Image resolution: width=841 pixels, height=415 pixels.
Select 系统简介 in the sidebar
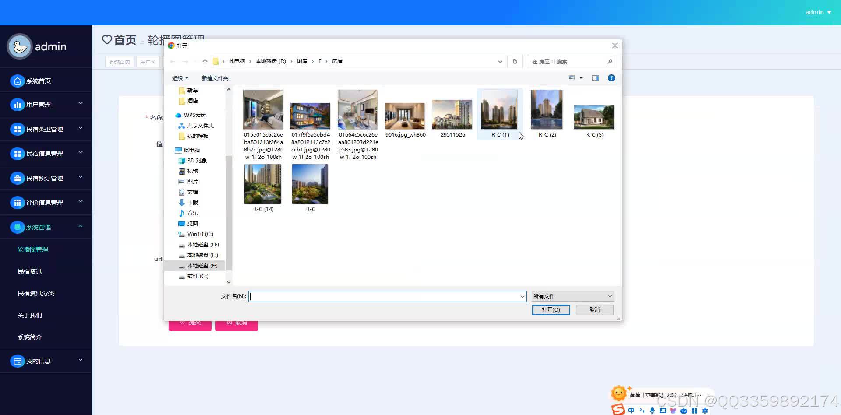pyautogui.click(x=30, y=337)
